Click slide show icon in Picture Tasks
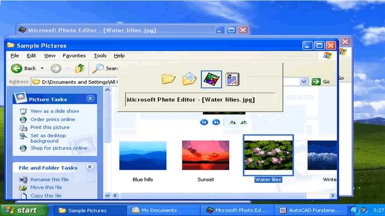The width and height of the screenshot is (385, 216). (x=23, y=112)
